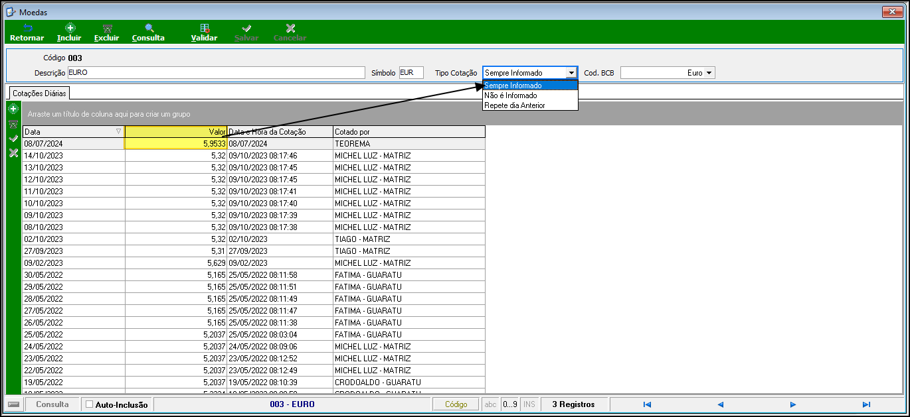Viewport: 910px width, 417px height.
Task: Choose Não é Informado option
Action: [530, 95]
